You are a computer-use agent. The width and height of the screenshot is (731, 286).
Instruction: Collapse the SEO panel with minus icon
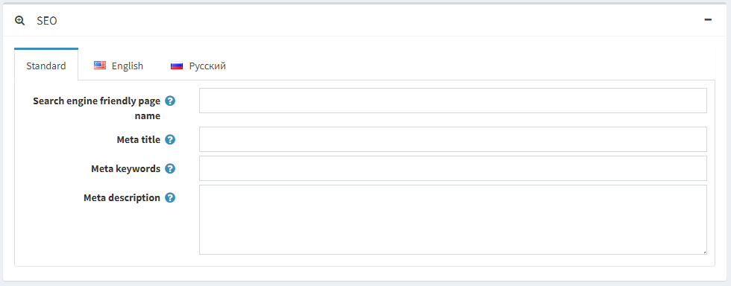pos(708,20)
